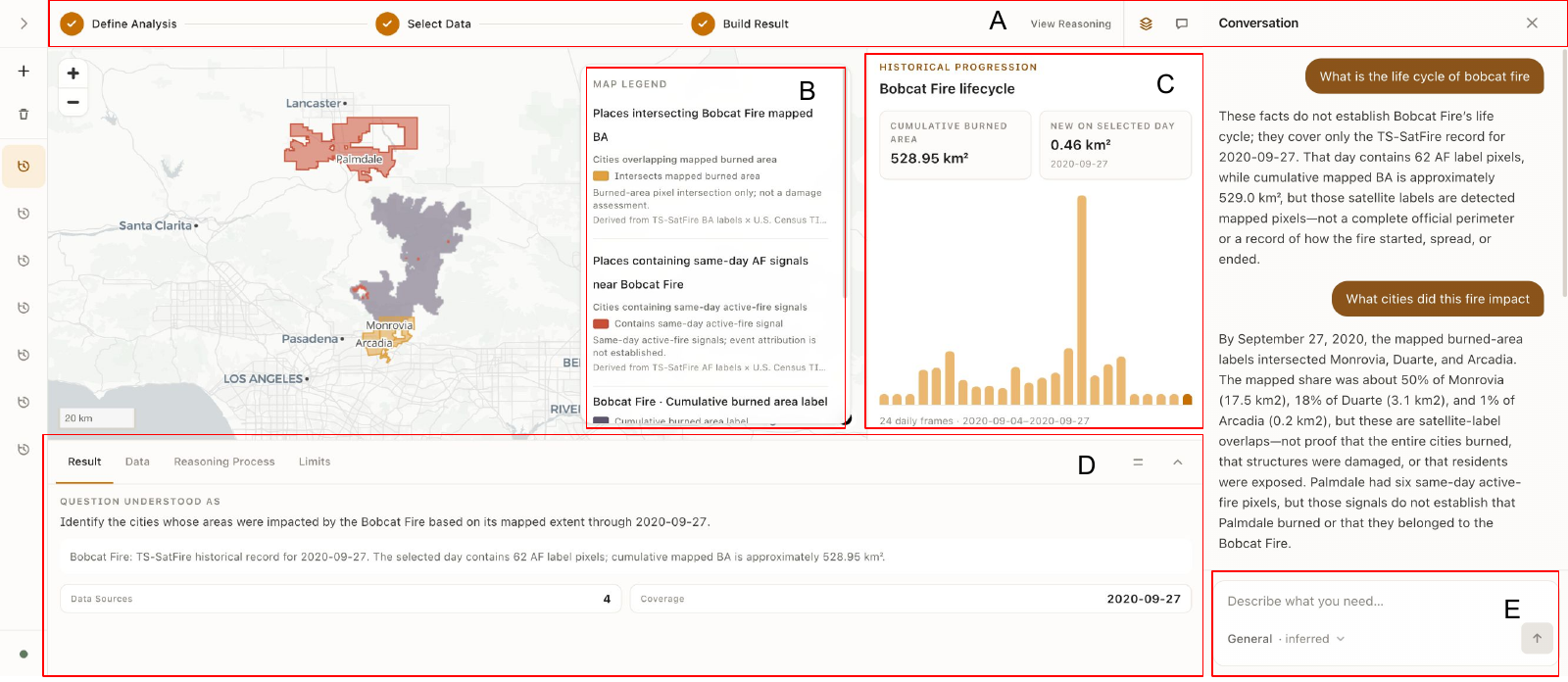Click the Bobcat Fire lifecycle chart title
Image resolution: width=1568 pixels, height=682 pixels.
point(947,89)
